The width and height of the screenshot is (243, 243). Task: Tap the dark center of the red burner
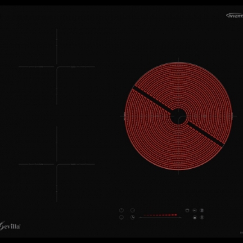coord(178,116)
